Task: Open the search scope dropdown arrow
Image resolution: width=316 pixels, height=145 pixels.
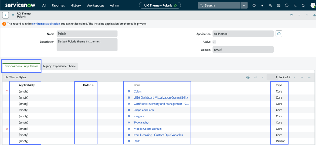Action: (244, 5)
